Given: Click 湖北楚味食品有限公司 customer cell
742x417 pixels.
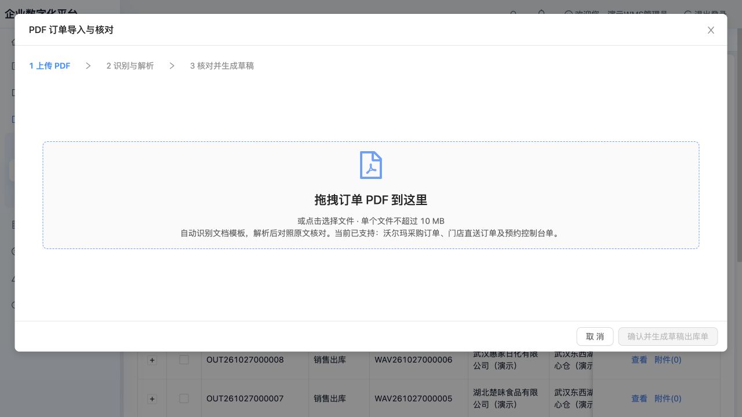Looking at the screenshot, I should pos(505,398).
